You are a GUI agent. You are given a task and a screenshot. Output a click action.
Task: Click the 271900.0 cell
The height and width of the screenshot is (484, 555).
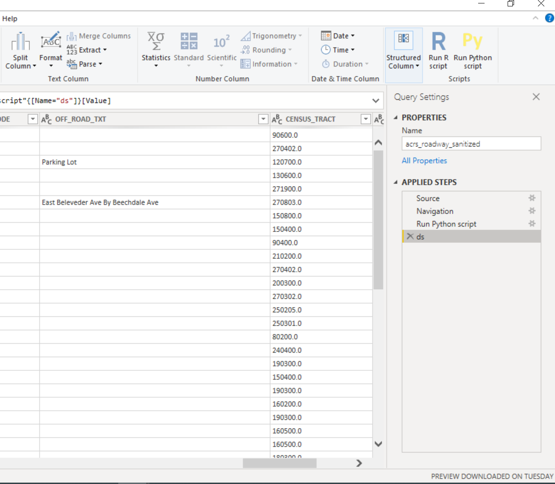tap(321, 189)
